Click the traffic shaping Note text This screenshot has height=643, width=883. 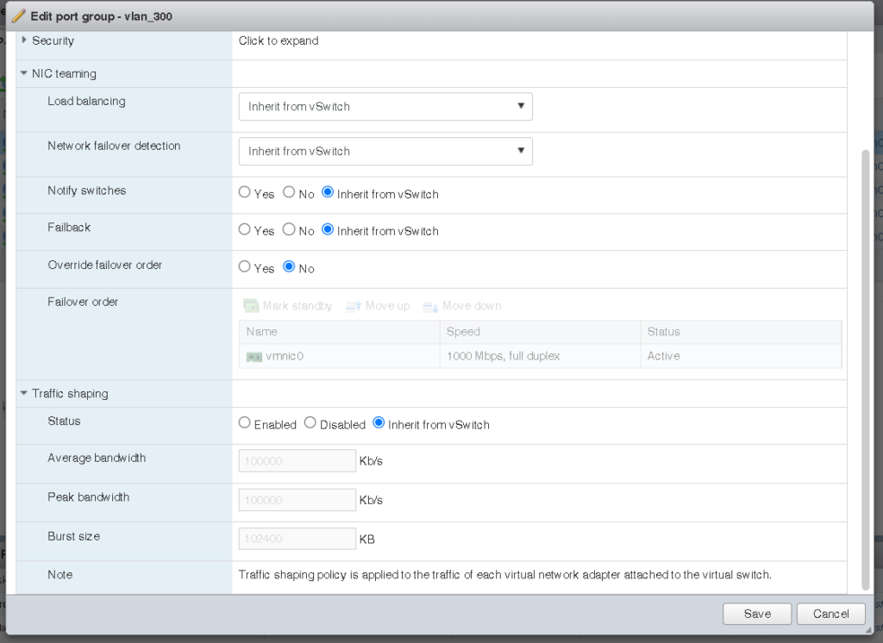click(x=504, y=575)
